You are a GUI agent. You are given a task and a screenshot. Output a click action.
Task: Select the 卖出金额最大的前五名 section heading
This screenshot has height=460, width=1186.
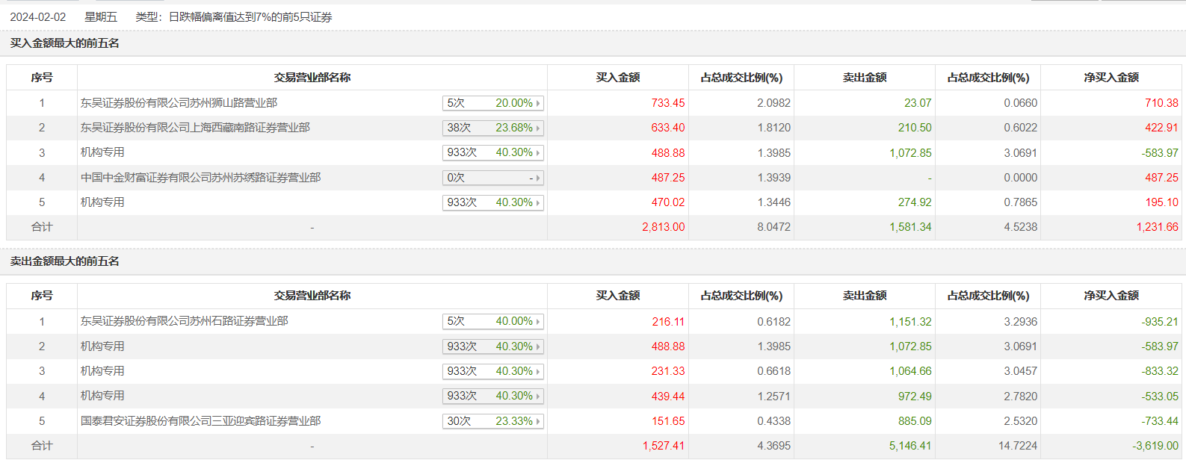[65, 261]
